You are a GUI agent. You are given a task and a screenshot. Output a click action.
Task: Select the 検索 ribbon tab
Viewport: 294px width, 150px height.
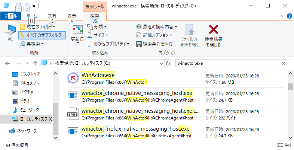click(x=95, y=16)
